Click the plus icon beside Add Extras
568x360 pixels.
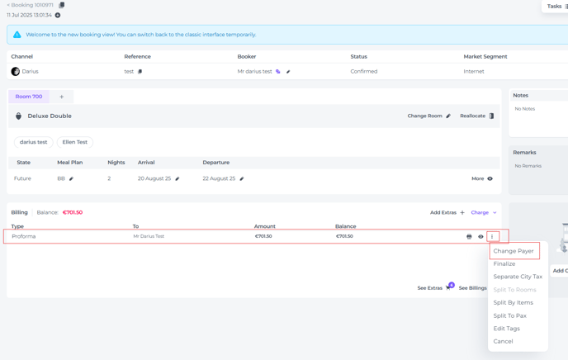pyautogui.click(x=462, y=212)
